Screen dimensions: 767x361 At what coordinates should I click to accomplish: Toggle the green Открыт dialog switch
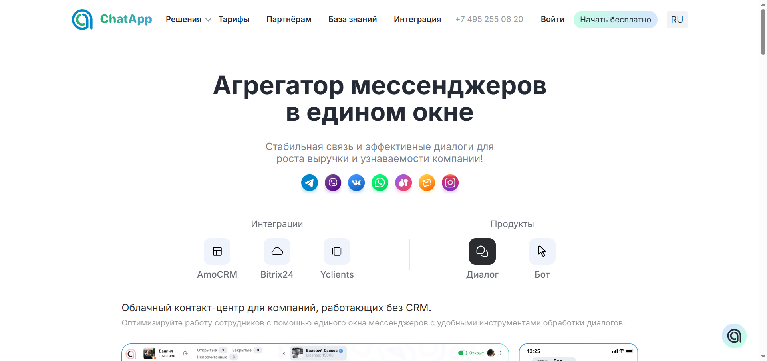click(x=463, y=353)
